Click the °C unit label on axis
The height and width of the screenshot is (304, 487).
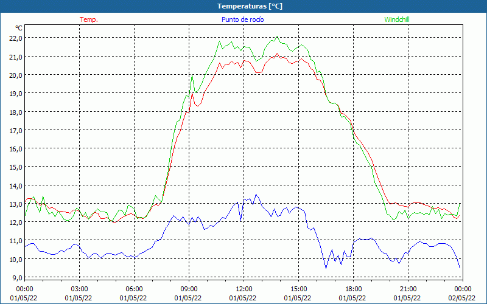19,28
